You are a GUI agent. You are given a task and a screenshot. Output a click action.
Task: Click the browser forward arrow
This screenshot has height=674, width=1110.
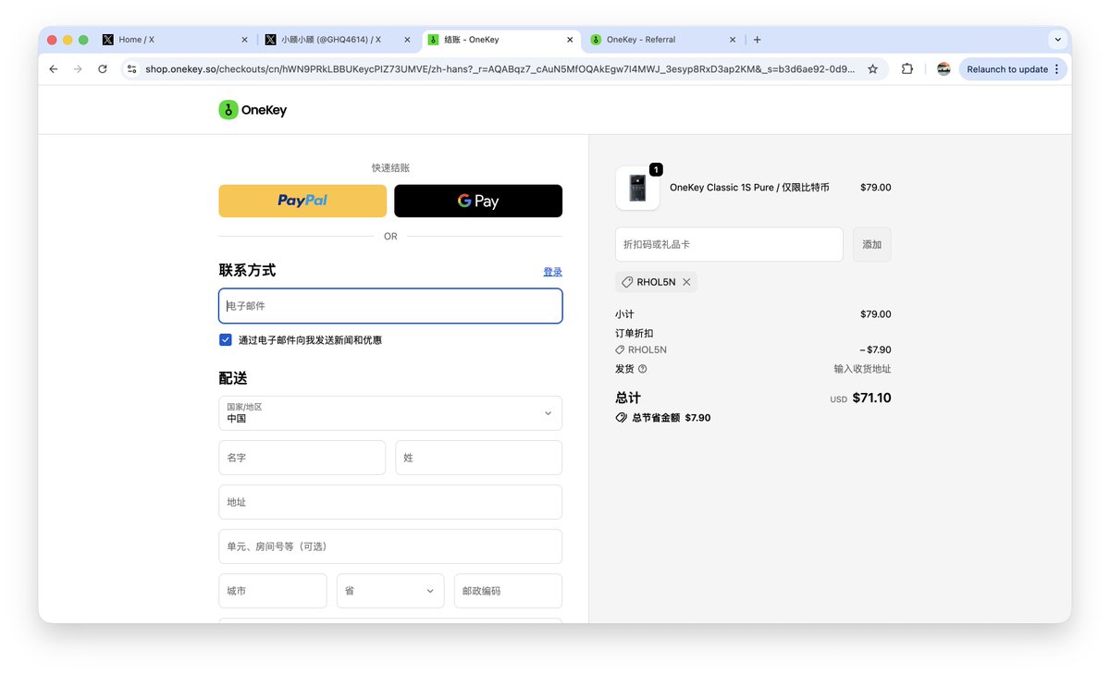pos(78,69)
